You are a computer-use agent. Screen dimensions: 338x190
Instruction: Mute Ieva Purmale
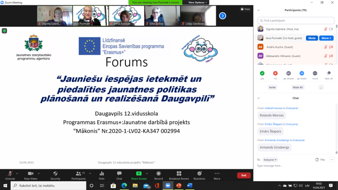[312, 38]
